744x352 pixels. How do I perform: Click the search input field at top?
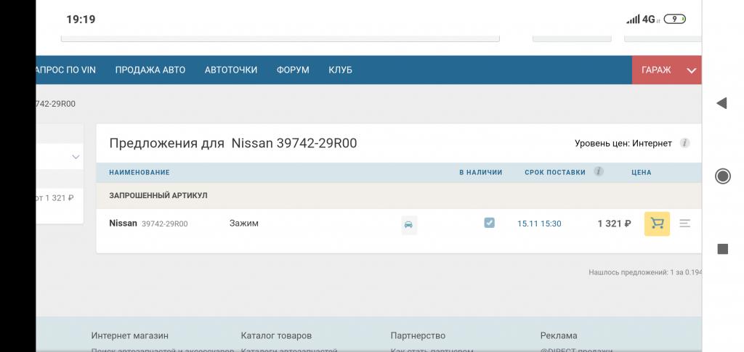280,38
